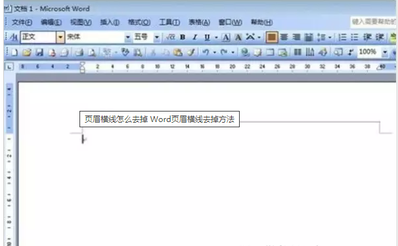The width and height of the screenshot is (398, 246).
Task: Click the Line spacing icon
Action: 321,37
